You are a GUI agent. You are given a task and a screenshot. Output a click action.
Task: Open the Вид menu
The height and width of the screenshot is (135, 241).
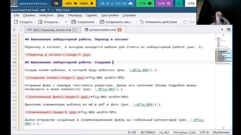61,15
